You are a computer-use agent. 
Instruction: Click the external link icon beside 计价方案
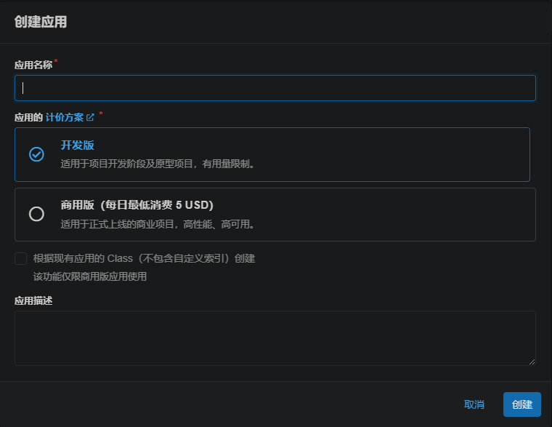(91, 117)
